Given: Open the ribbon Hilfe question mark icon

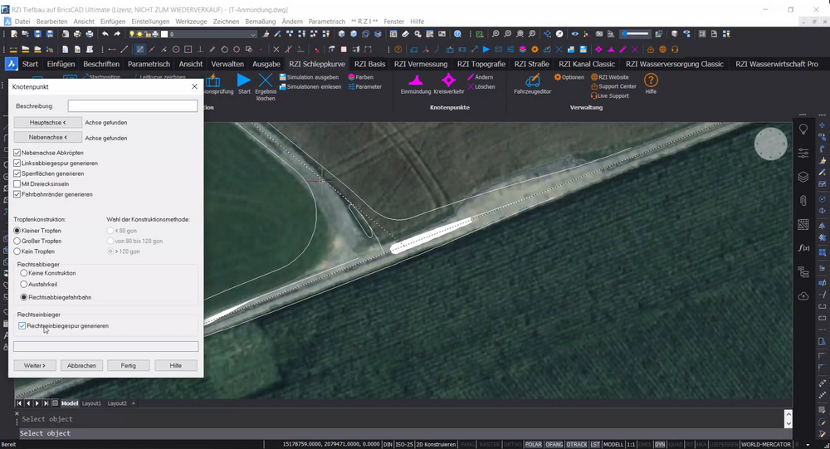Looking at the screenshot, I should click(x=651, y=81).
